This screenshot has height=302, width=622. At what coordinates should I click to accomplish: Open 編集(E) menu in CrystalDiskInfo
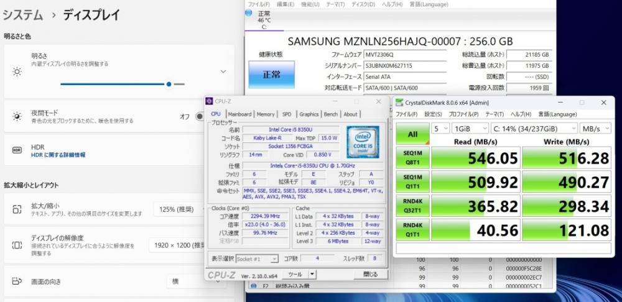tap(285, 4)
